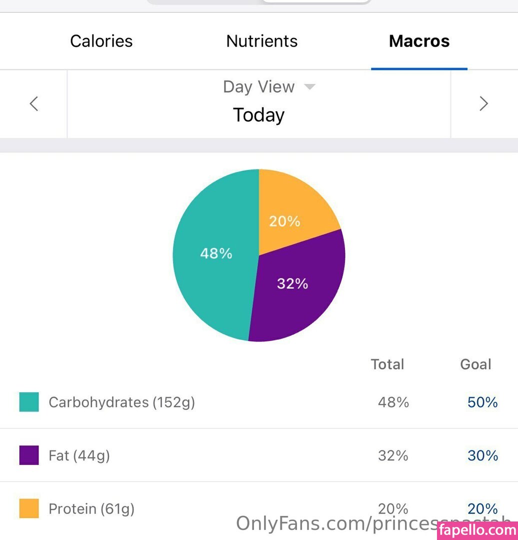Click the gray Day View dropdown triangle
The height and width of the screenshot is (540, 518).
pos(310,87)
